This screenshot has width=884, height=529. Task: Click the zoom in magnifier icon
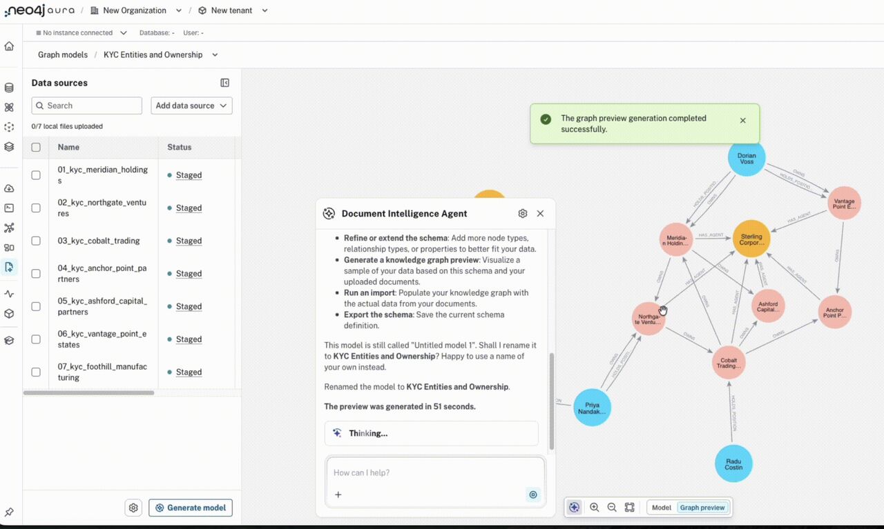[595, 508]
